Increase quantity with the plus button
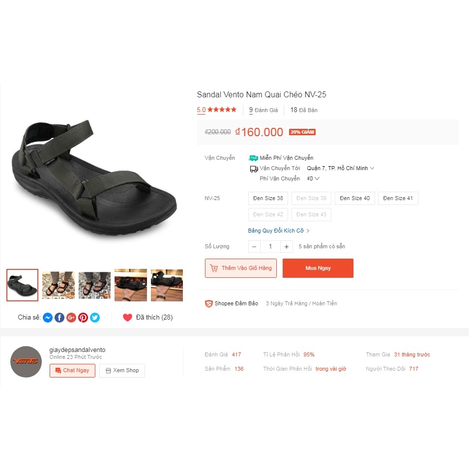The height and width of the screenshot is (469, 469). point(287,247)
